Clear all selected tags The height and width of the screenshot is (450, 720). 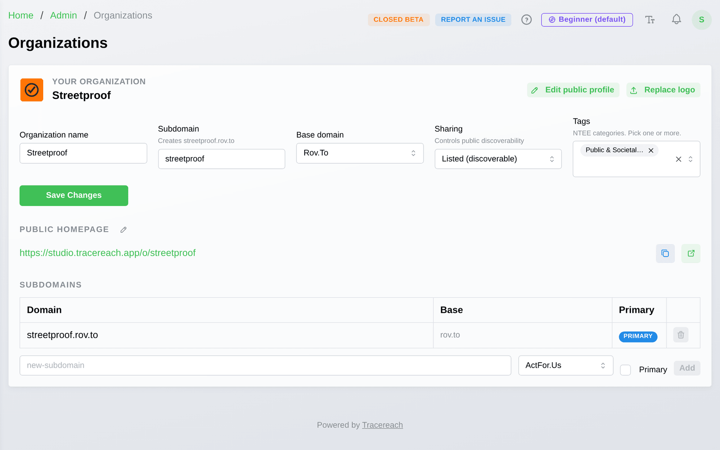click(x=679, y=159)
